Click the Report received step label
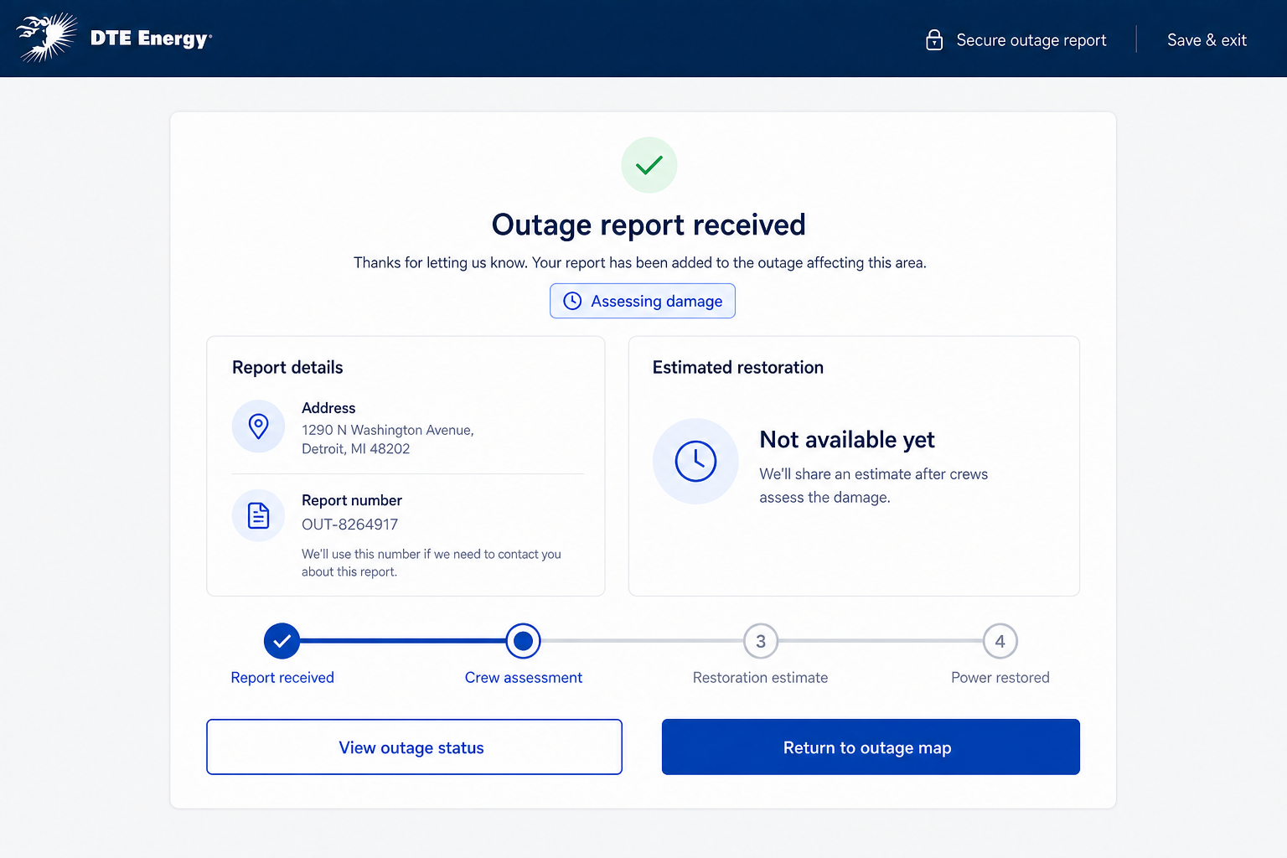 coord(282,677)
